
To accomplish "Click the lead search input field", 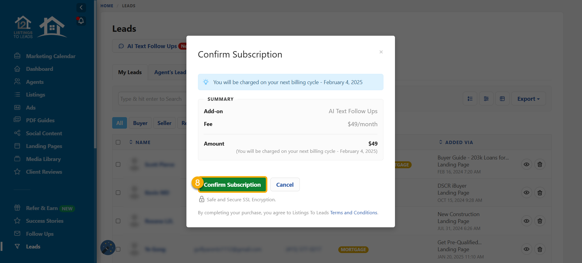I will 152,99.
